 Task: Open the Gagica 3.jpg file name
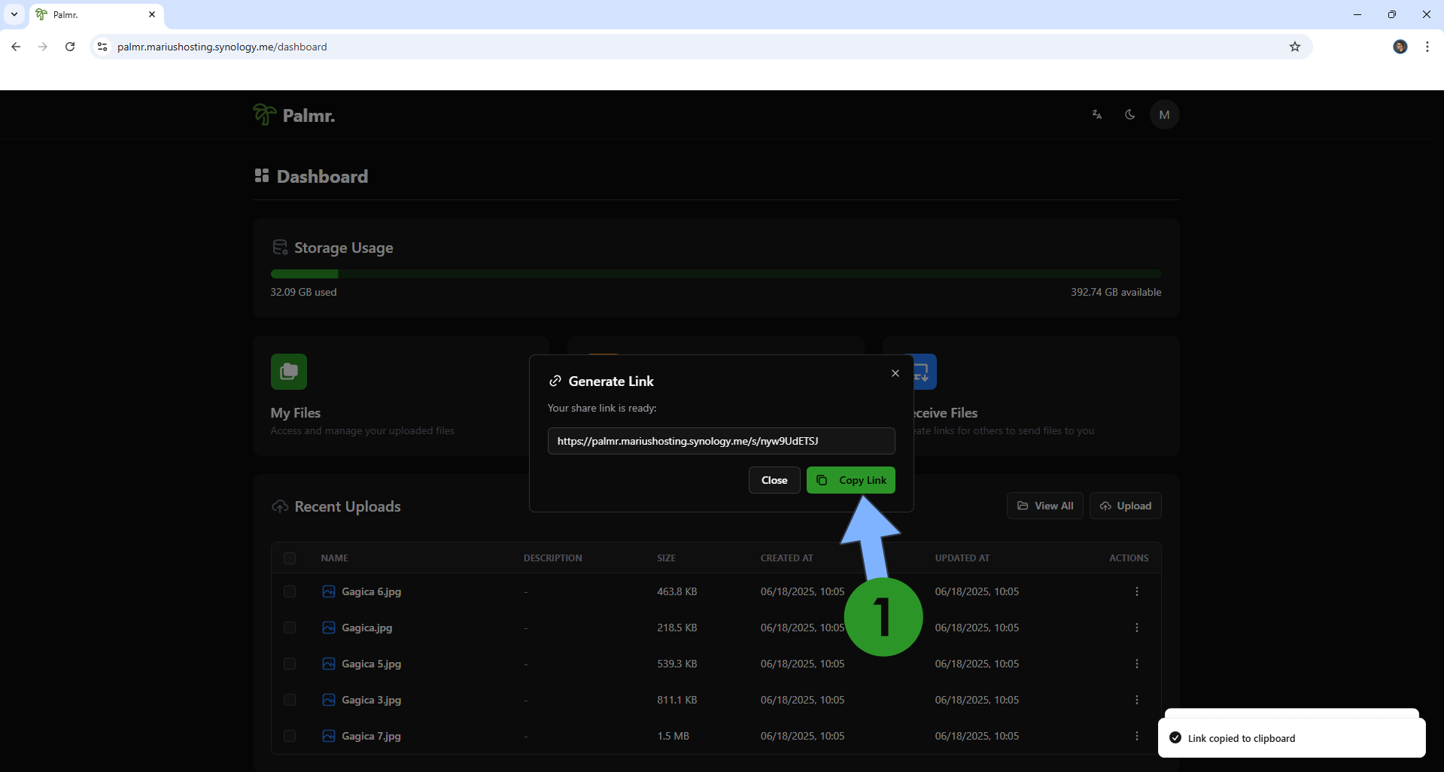(372, 700)
